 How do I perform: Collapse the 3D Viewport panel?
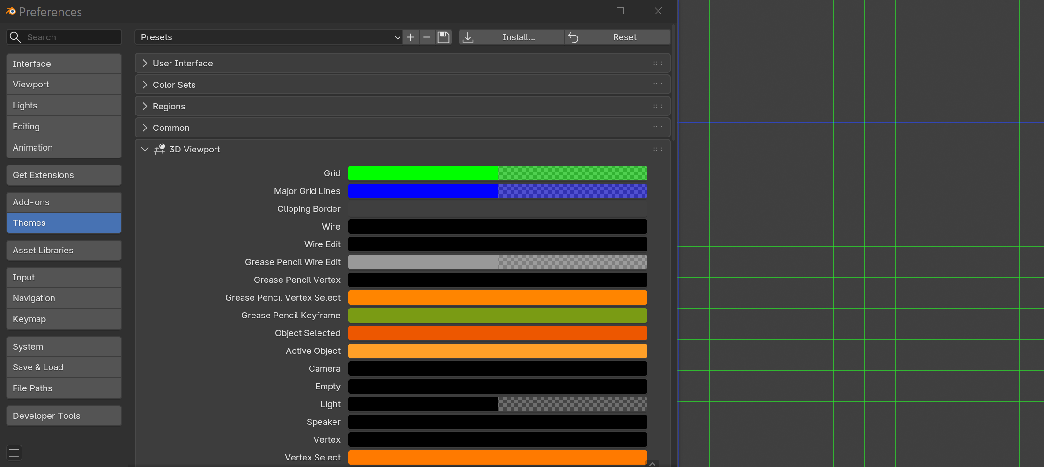[x=145, y=149]
